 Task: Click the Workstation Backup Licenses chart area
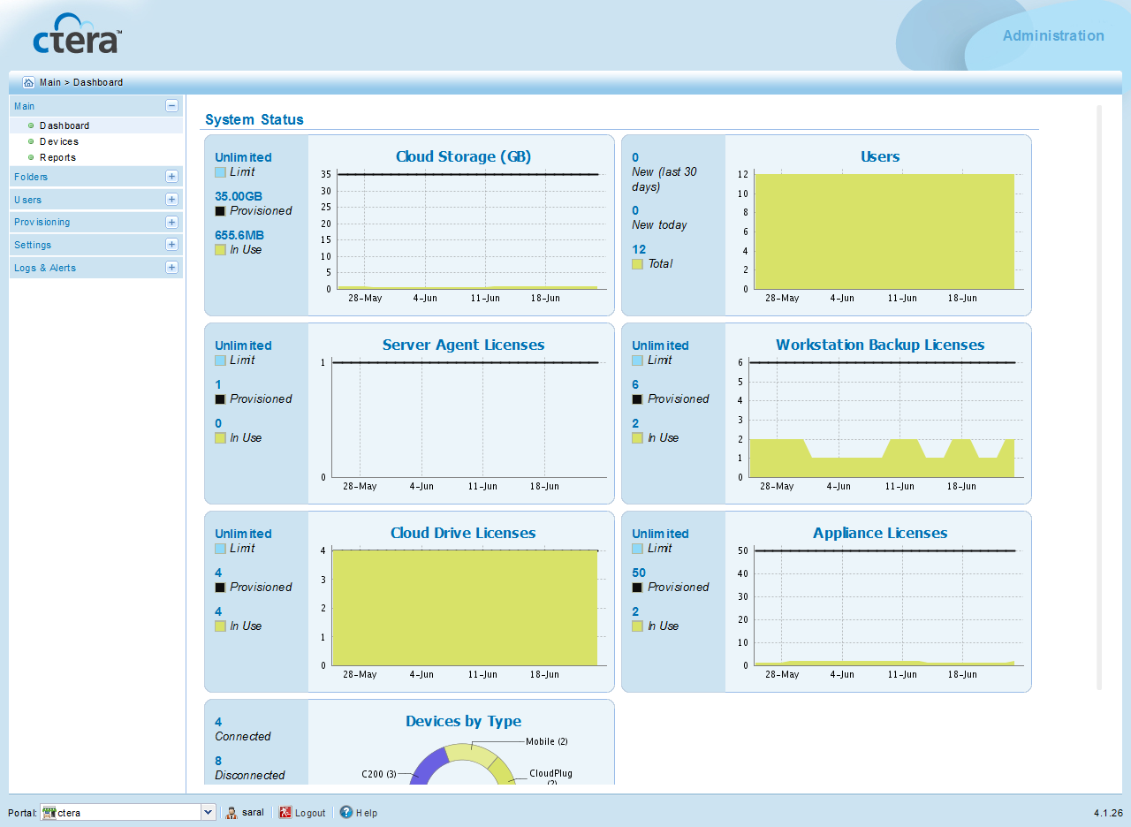click(x=885, y=420)
